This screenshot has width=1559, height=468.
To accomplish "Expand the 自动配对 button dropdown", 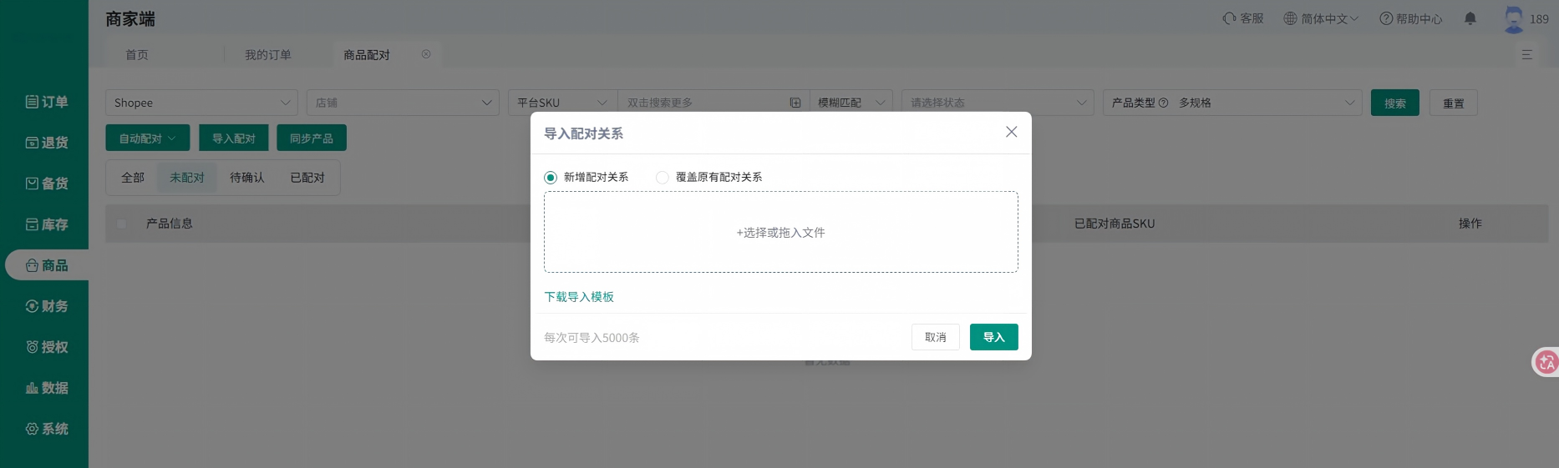I will 147,138.
